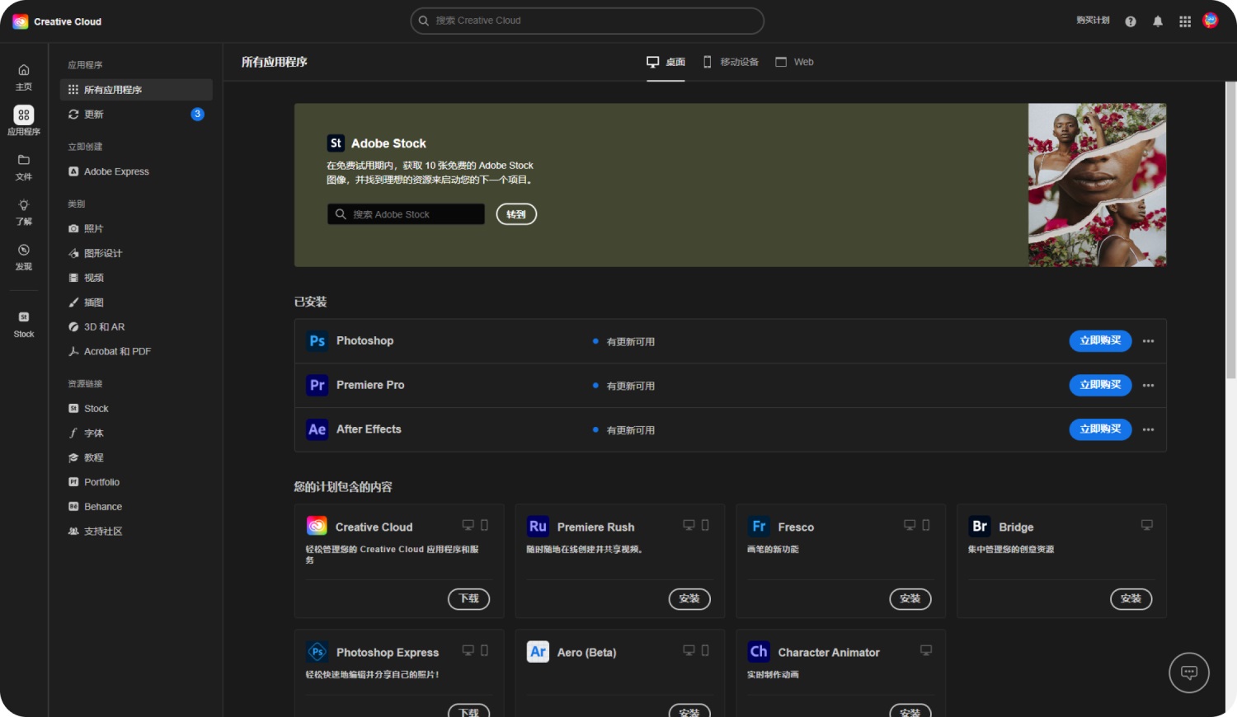Click 购买计划 in the header
Image resolution: width=1237 pixels, height=717 pixels.
[1093, 21]
